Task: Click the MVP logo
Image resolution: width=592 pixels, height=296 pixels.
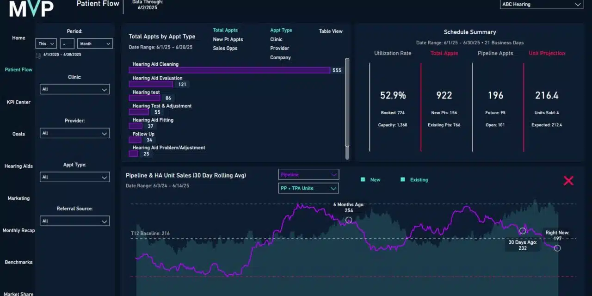Action: [x=31, y=8]
